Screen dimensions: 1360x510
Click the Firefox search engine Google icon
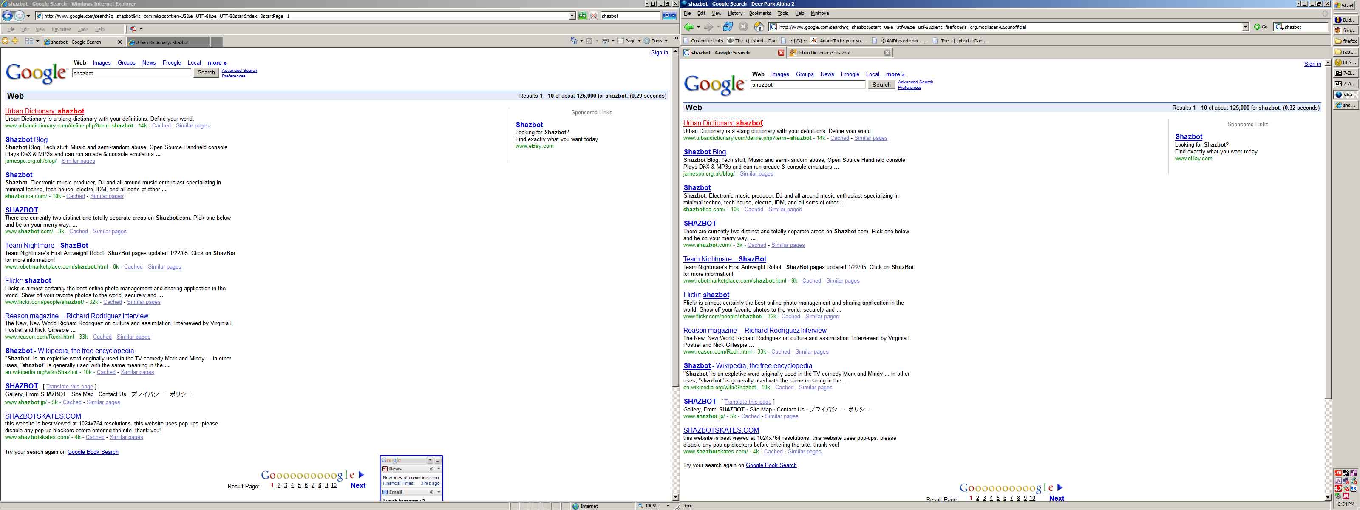pyautogui.click(x=1279, y=27)
